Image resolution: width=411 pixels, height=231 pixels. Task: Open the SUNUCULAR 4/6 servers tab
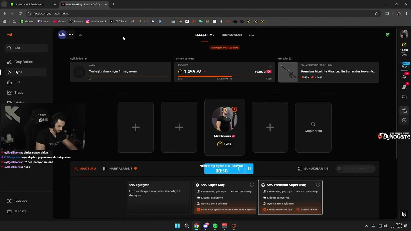point(313,168)
